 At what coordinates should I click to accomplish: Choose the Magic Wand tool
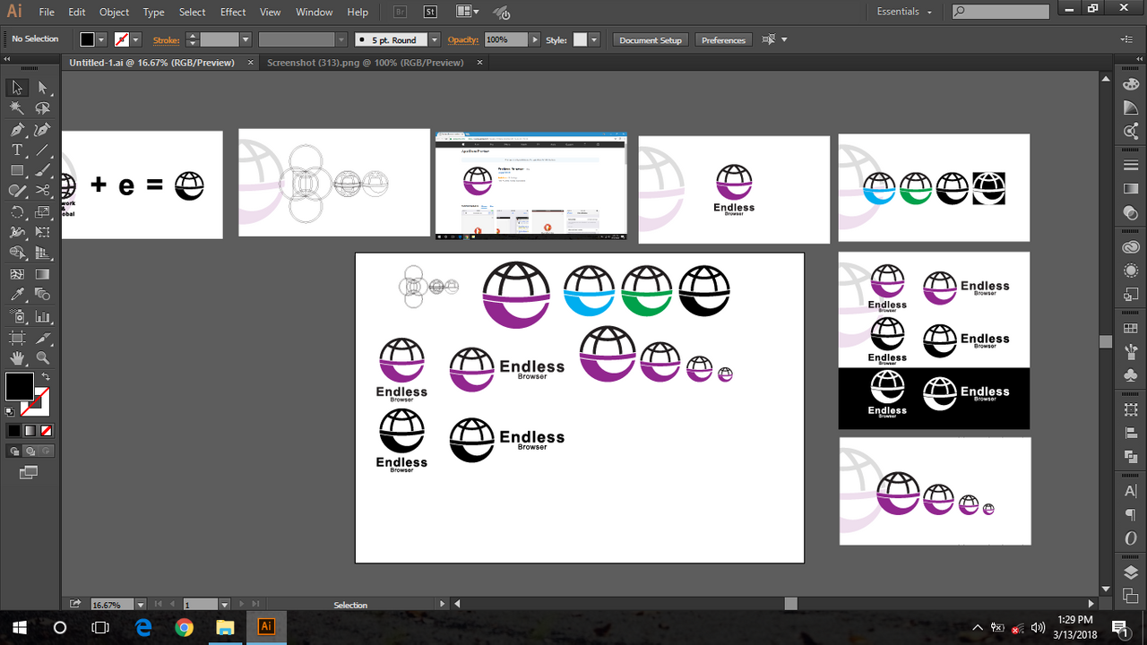(17, 108)
